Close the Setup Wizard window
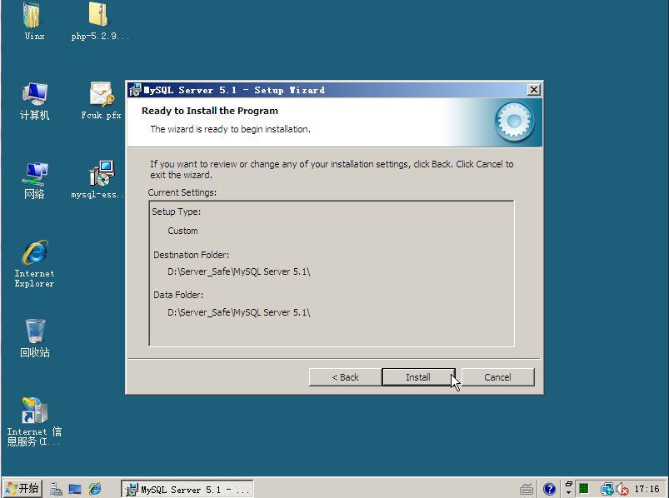669x498 pixels. [534, 90]
